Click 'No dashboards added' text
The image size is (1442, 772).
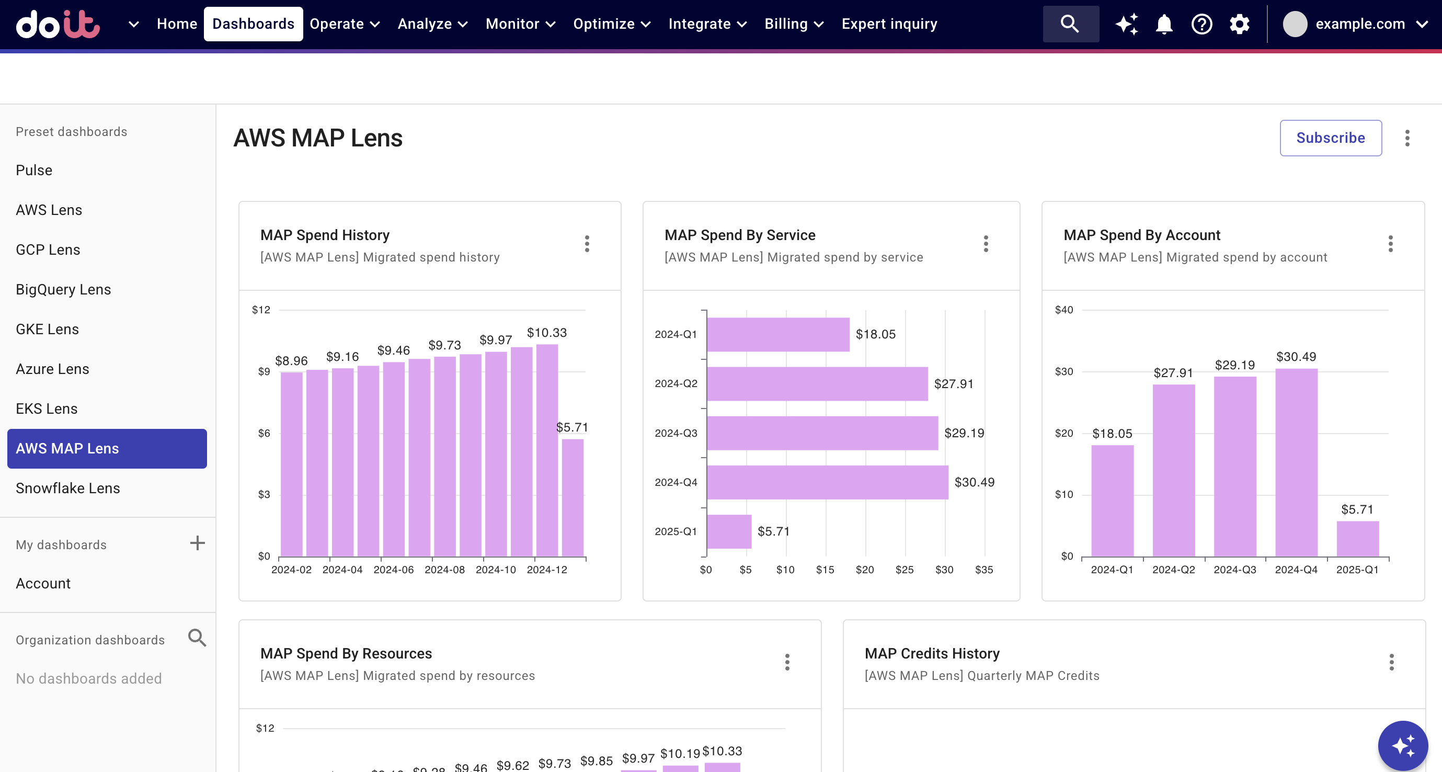88,678
